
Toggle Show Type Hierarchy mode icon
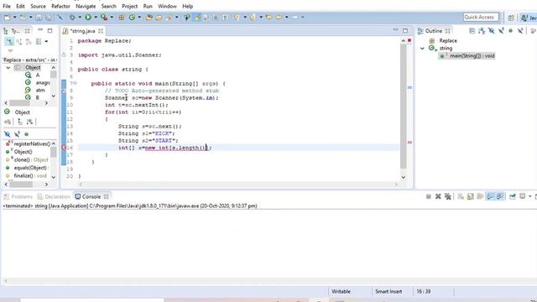click(x=9, y=42)
